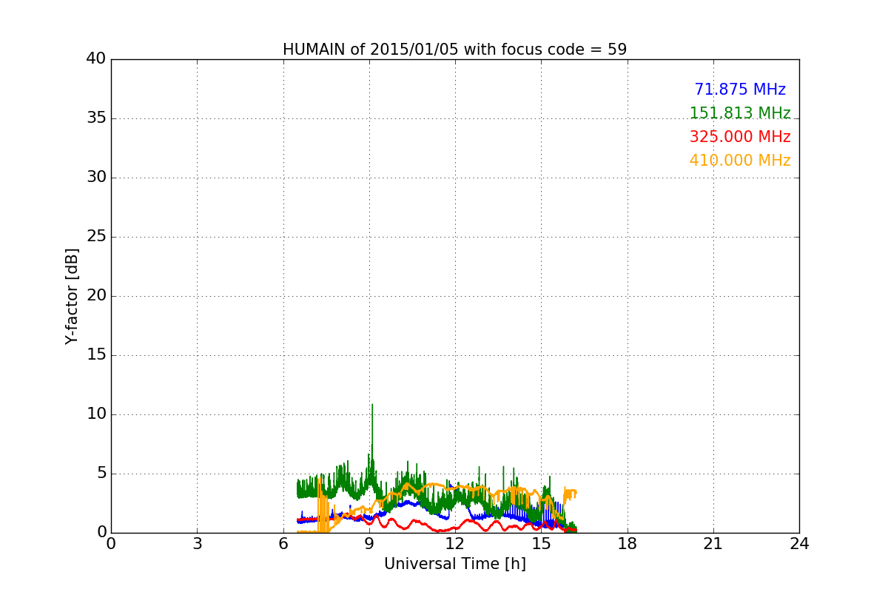Click the x-axis tick label 9

coord(369,543)
